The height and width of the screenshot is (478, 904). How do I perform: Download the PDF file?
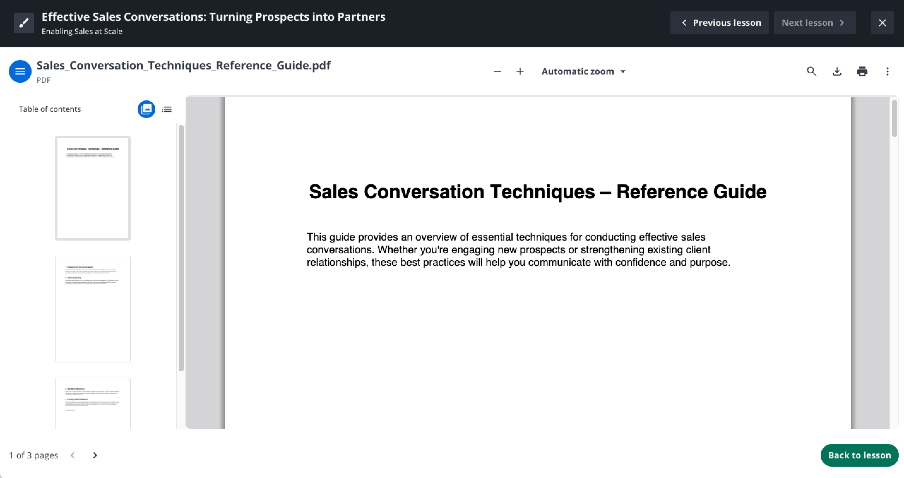click(837, 72)
